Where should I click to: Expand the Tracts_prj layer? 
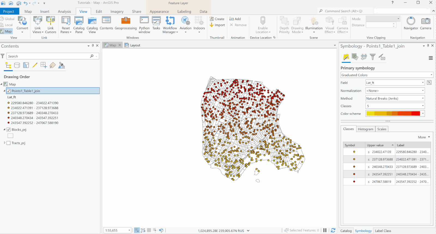click(x=5, y=143)
